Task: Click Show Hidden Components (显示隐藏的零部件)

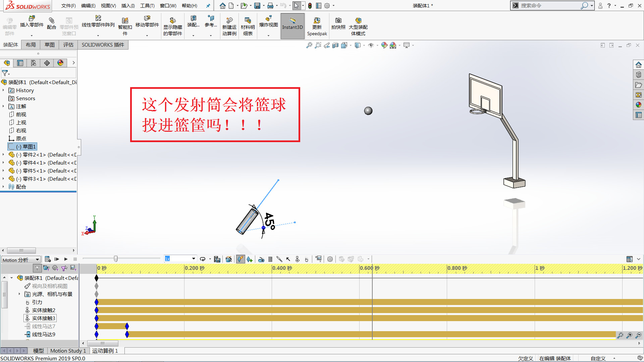Action: (x=172, y=26)
